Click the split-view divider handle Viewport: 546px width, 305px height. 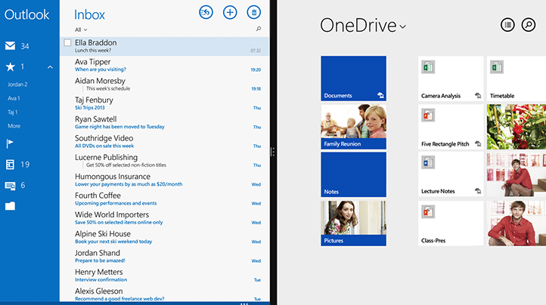272,152
